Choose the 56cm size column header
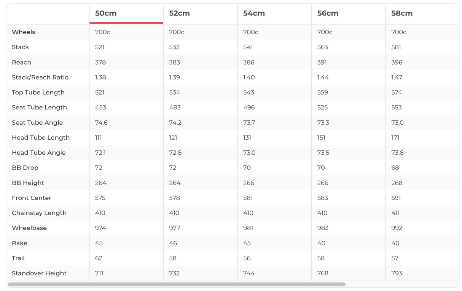This screenshot has width=462, height=291. pos(328,13)
